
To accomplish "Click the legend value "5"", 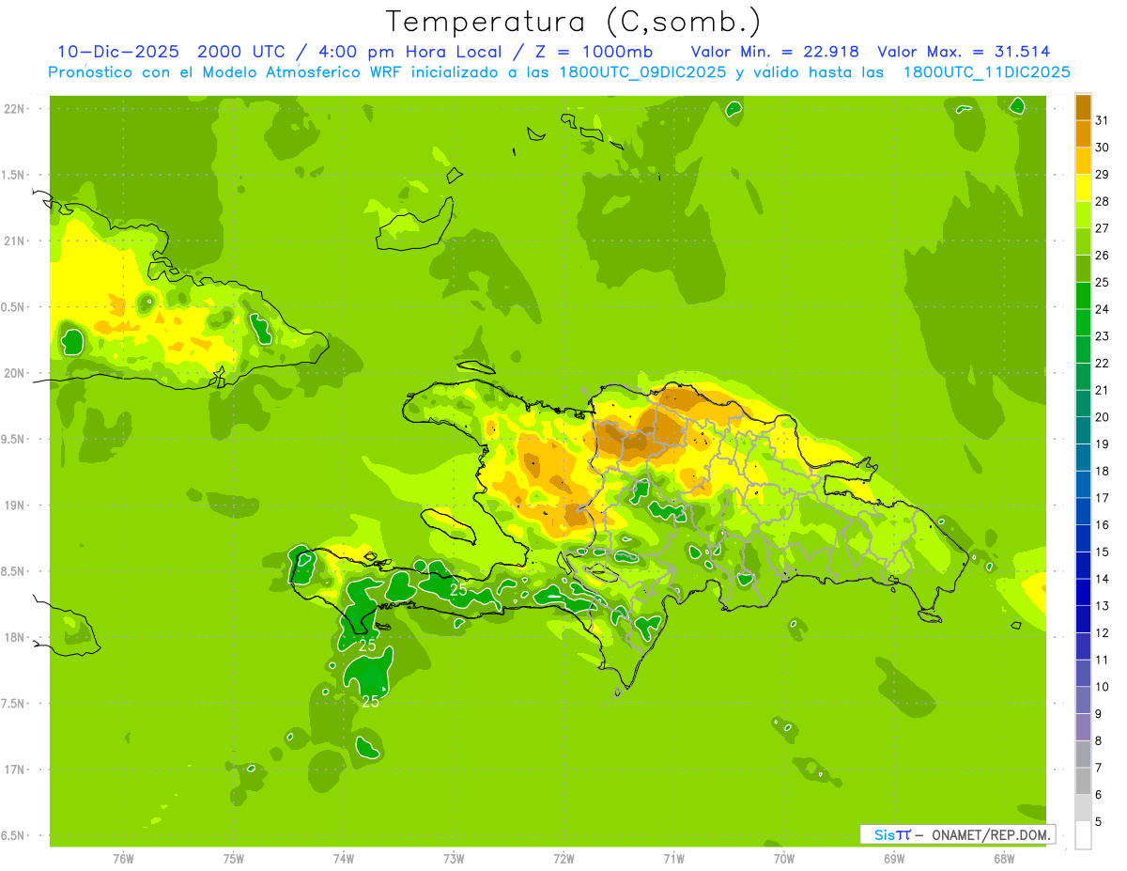I will tap(1100, 822).
